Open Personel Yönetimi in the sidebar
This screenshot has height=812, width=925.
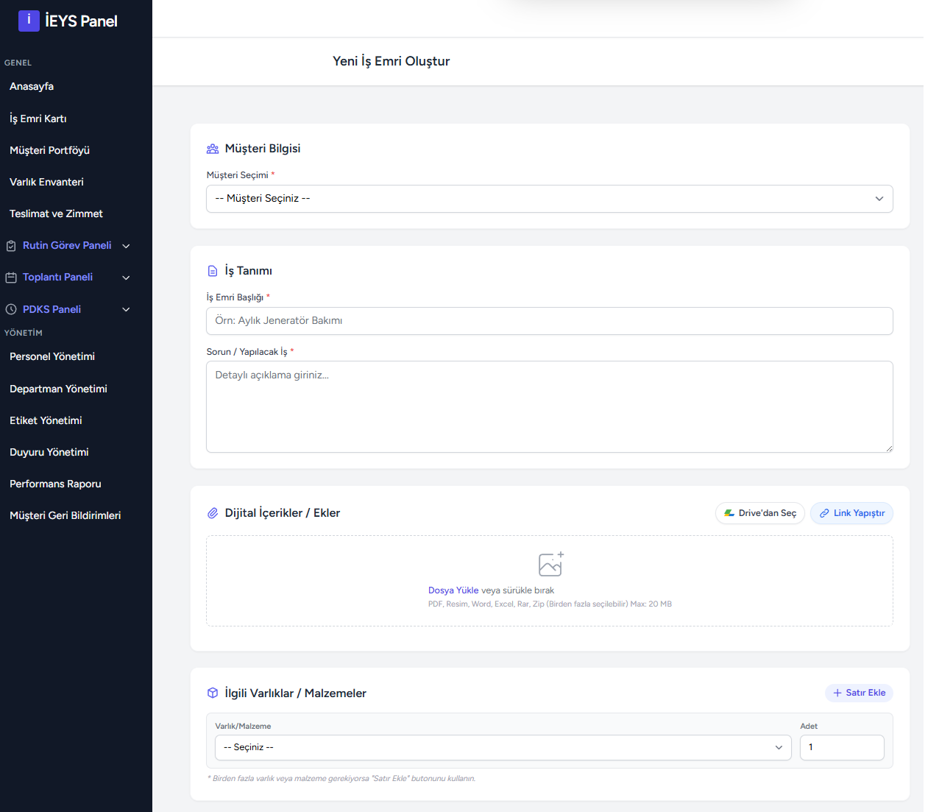pos(52,356)
